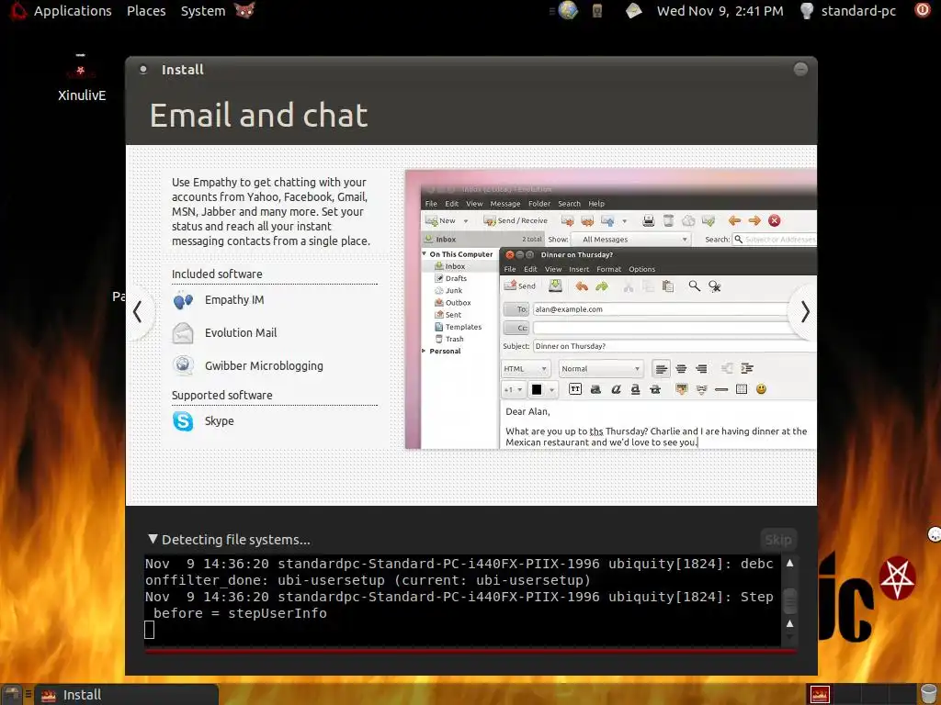
Task: Click the Gwibber Microblogging icon
Action: (183, 365)
